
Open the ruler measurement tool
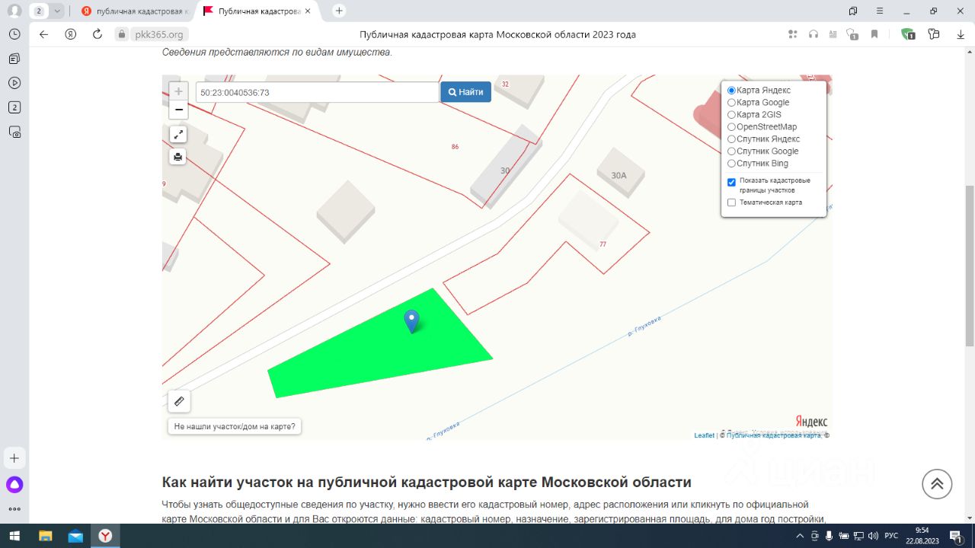pos(179,401)
